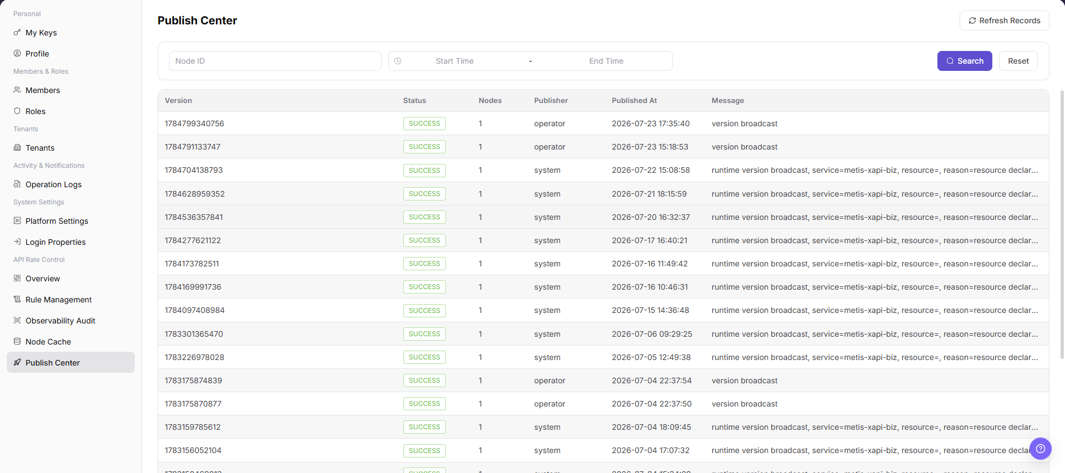Click the Refresh Records button

1004,20
